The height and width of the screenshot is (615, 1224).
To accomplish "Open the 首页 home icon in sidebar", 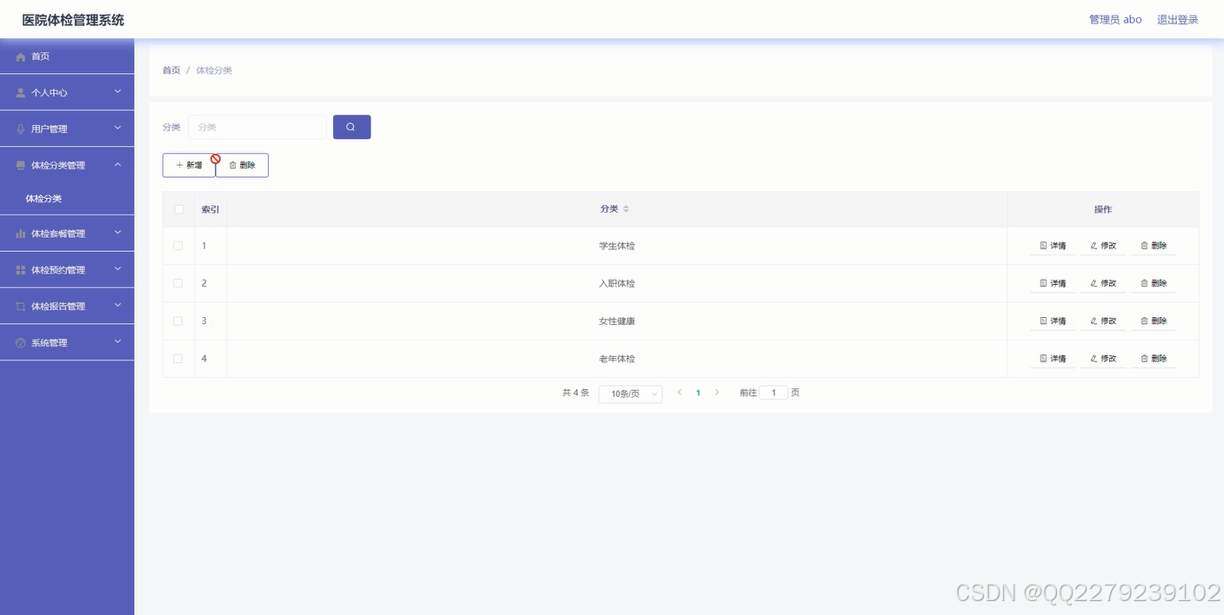I will click(x=19, y=56).
